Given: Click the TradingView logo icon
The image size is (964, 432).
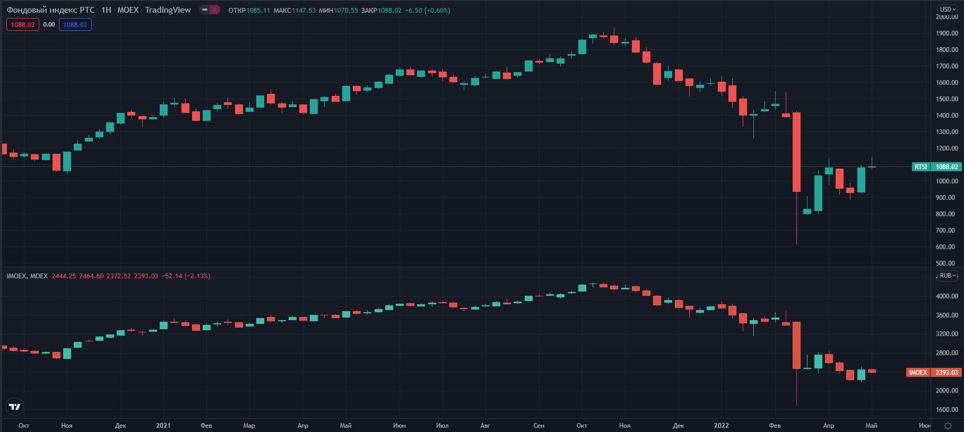Looking at the screenshot, I should pyautogui.click(x=15, y=407).
